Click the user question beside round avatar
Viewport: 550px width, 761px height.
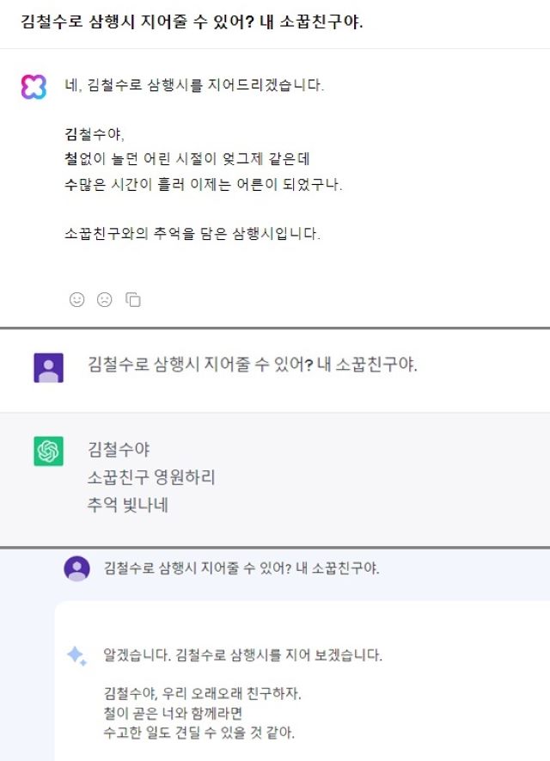coord(241,568)
